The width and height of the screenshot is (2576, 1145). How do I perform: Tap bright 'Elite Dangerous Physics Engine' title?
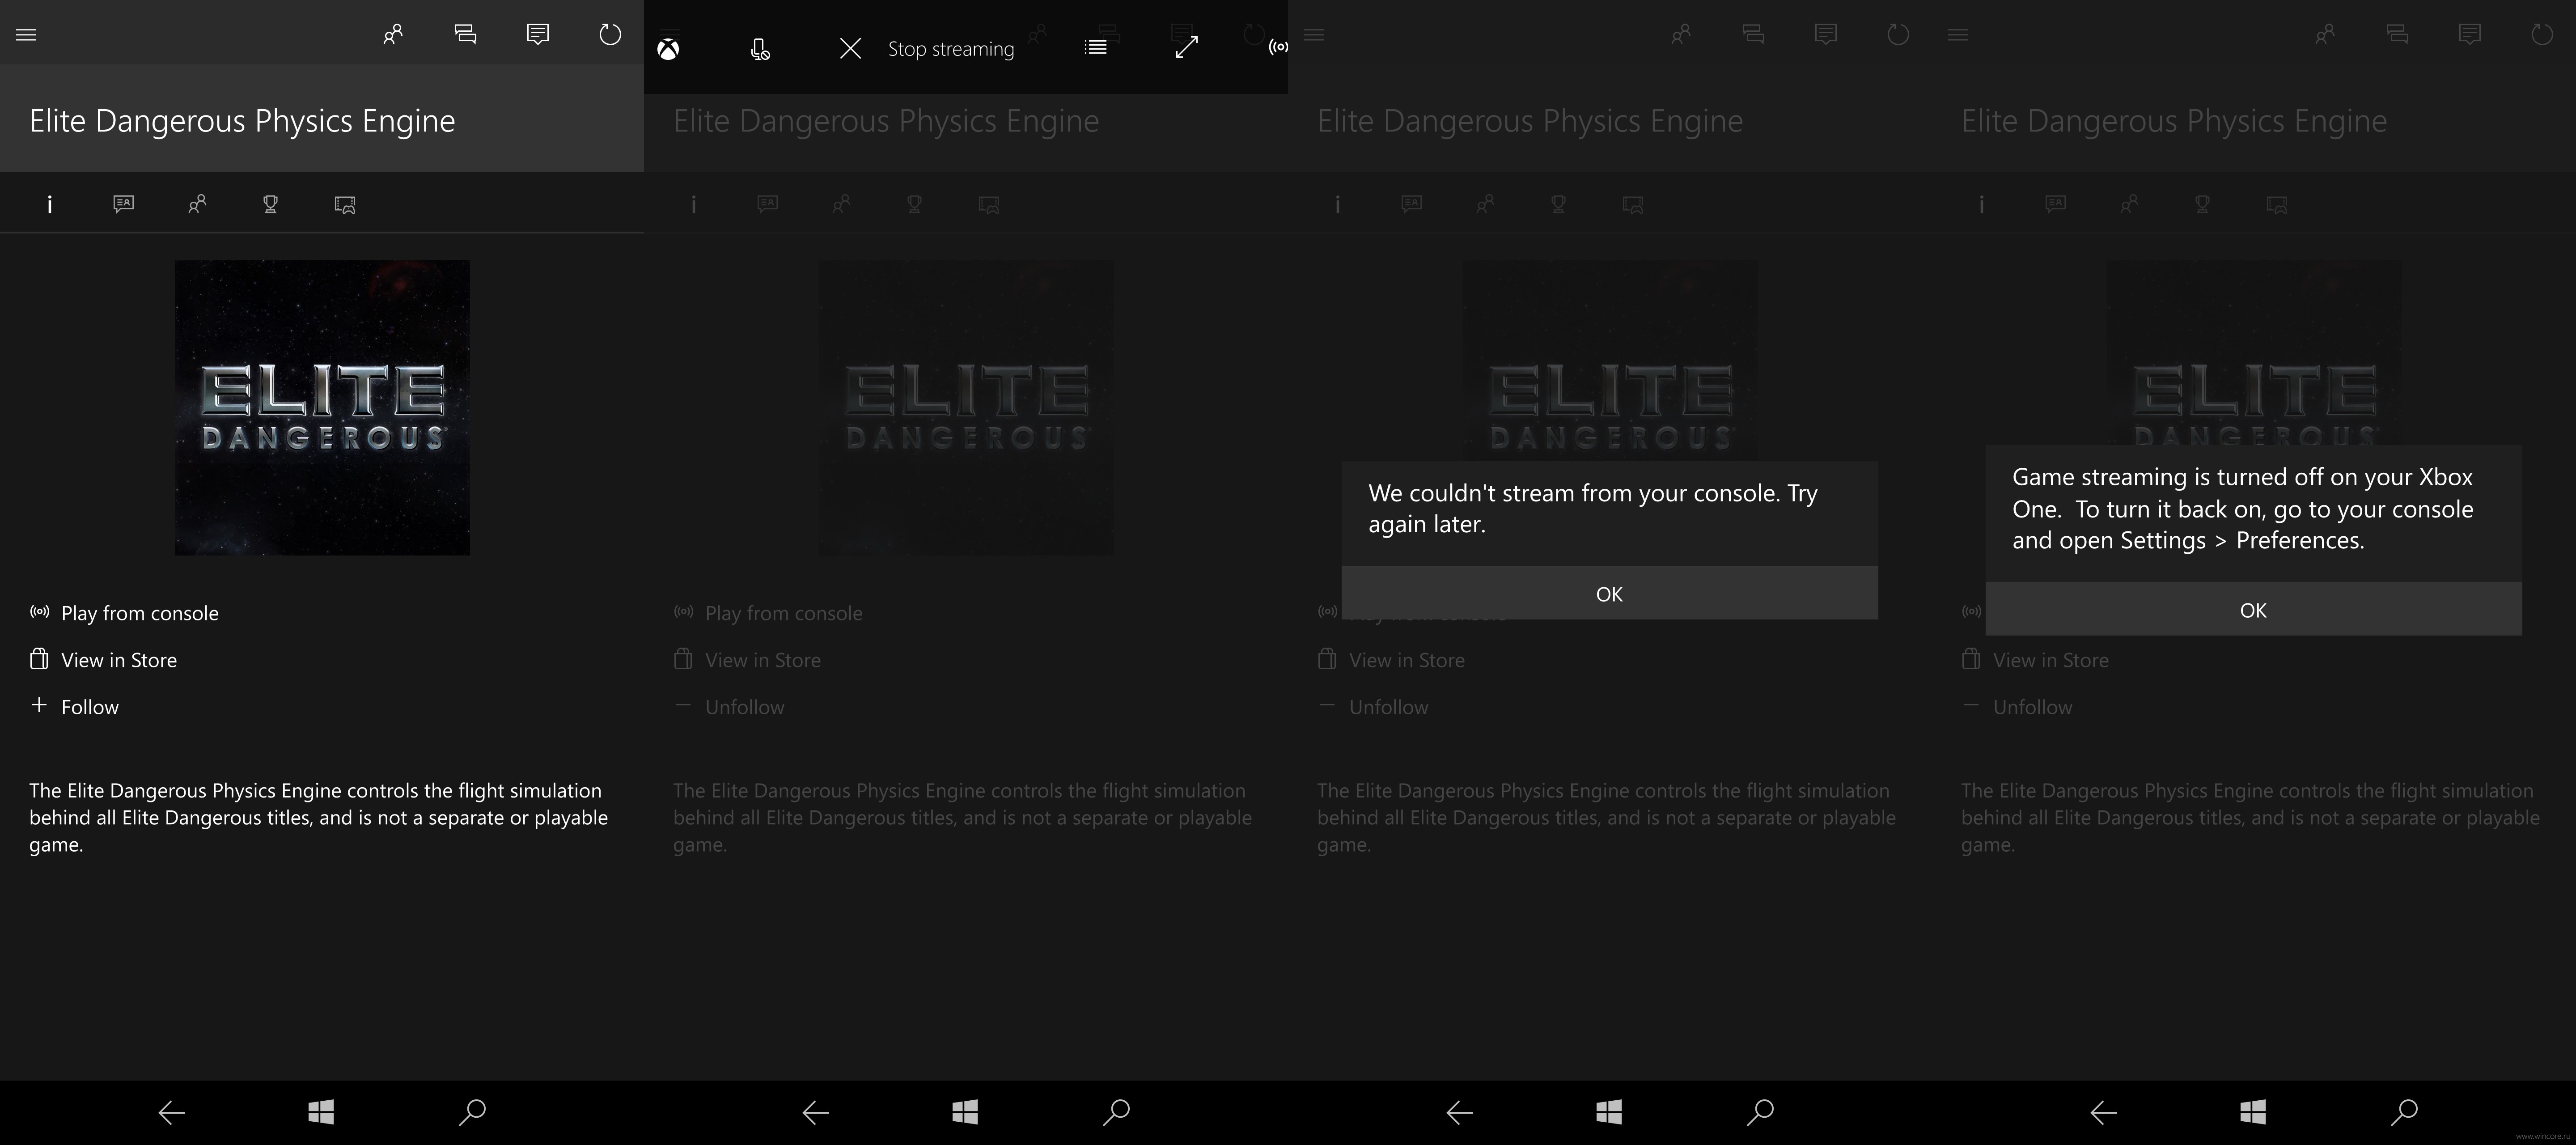[x=242, y=121]
